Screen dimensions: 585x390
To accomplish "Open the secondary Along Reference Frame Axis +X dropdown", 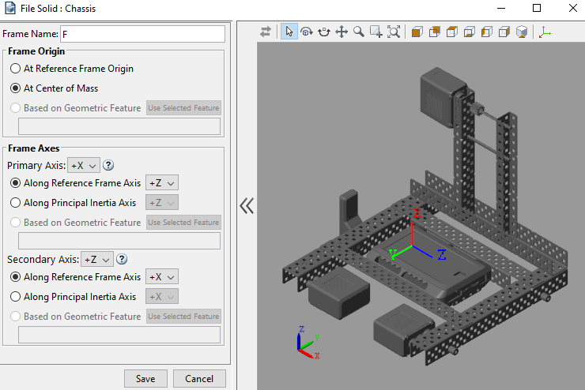I will coord(162,277).
